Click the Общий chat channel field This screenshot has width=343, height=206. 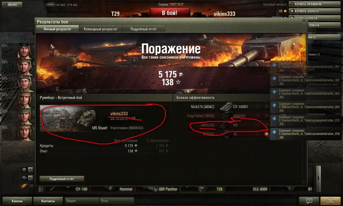click(82, 201)
